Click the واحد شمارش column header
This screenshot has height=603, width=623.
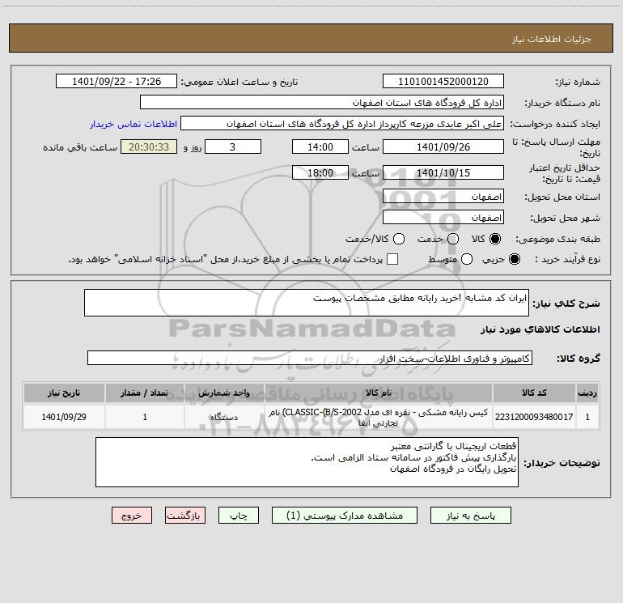click(x=224, y=393)
